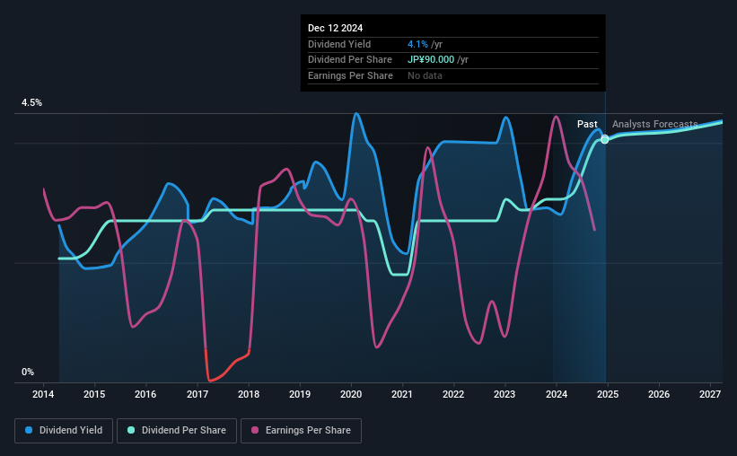Click the 0% y-axis label

click(x=28, y=372)
